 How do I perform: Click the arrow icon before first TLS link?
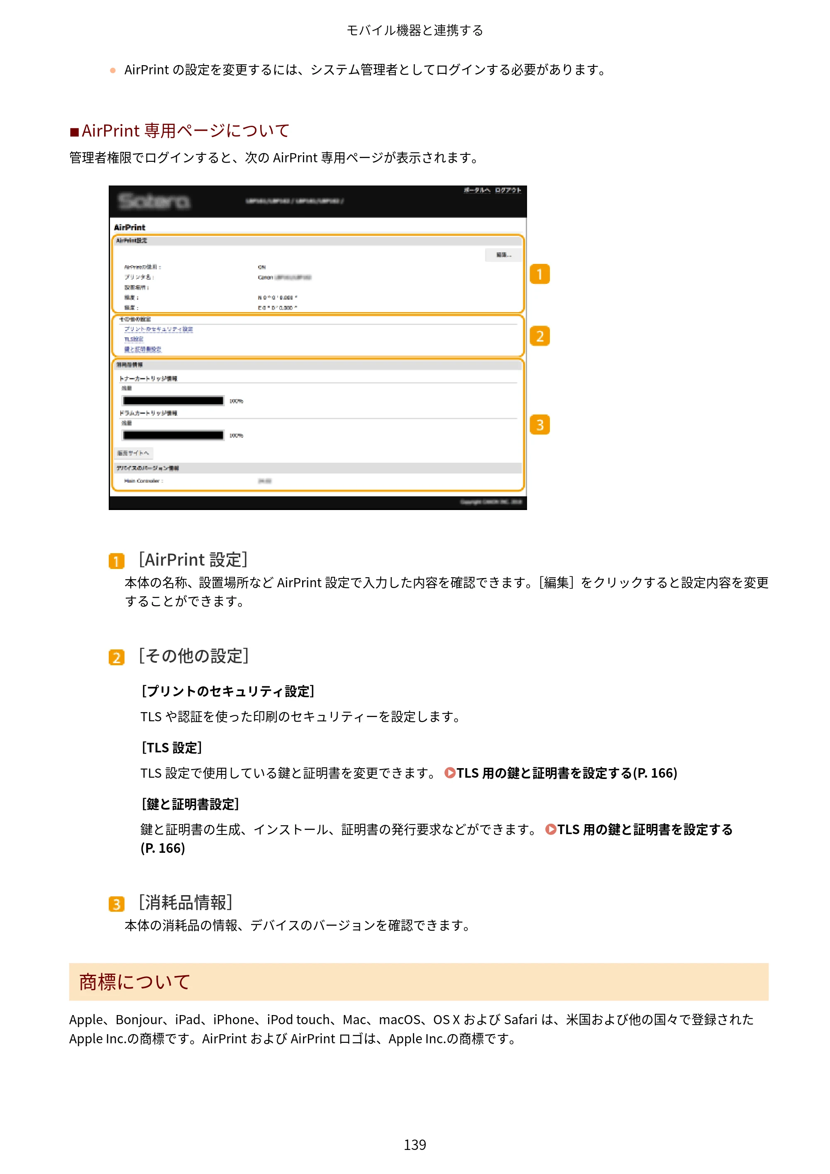point(449,773)
